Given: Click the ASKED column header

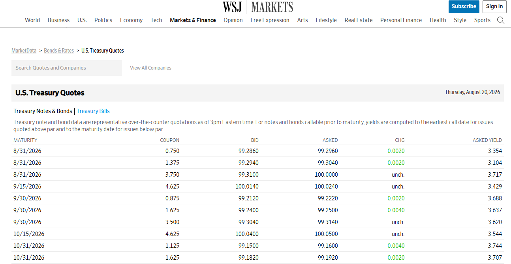Looking at the screenshot, I should tap(330, 140).
